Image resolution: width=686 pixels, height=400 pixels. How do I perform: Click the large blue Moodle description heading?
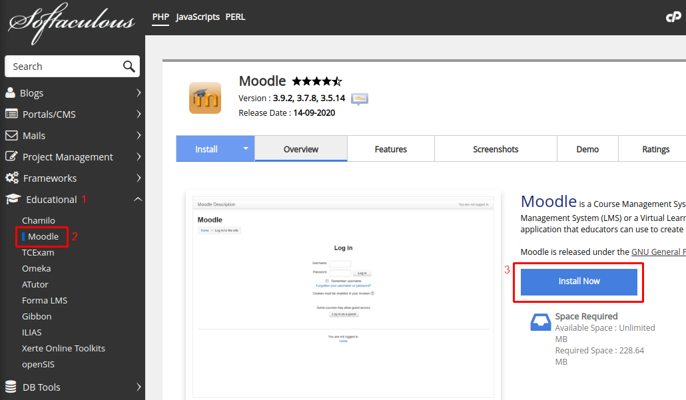549,202
